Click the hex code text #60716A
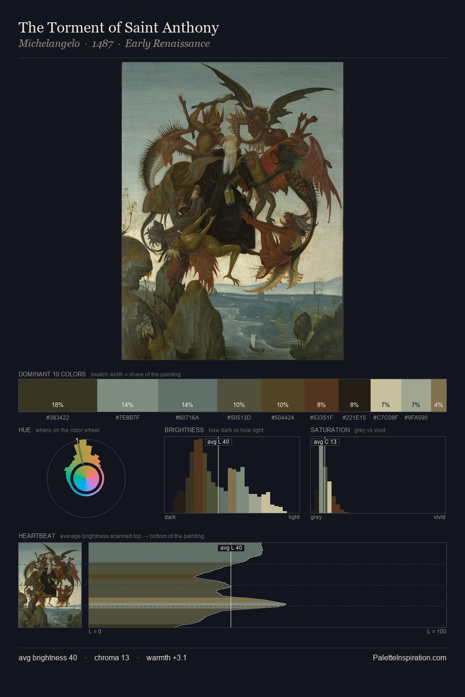The image size is (465, 697). point(187,418)
